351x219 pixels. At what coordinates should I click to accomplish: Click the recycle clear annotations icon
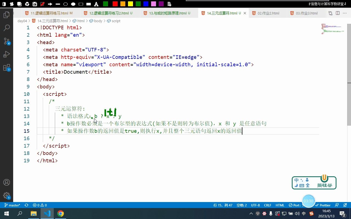coord(27,4)
